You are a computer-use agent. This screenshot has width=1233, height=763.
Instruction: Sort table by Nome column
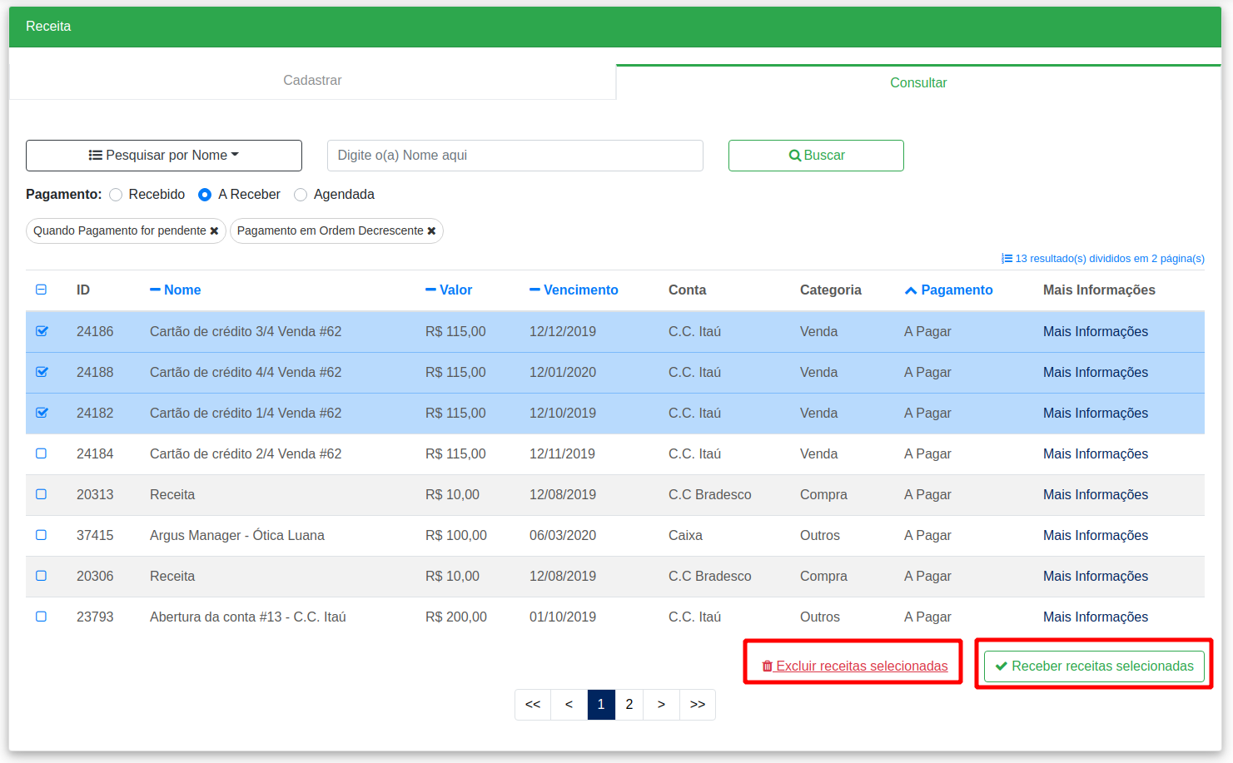(176, 290)
